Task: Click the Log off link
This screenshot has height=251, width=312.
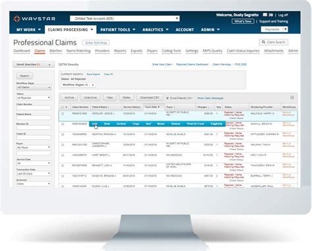Action: coord(283,15)
